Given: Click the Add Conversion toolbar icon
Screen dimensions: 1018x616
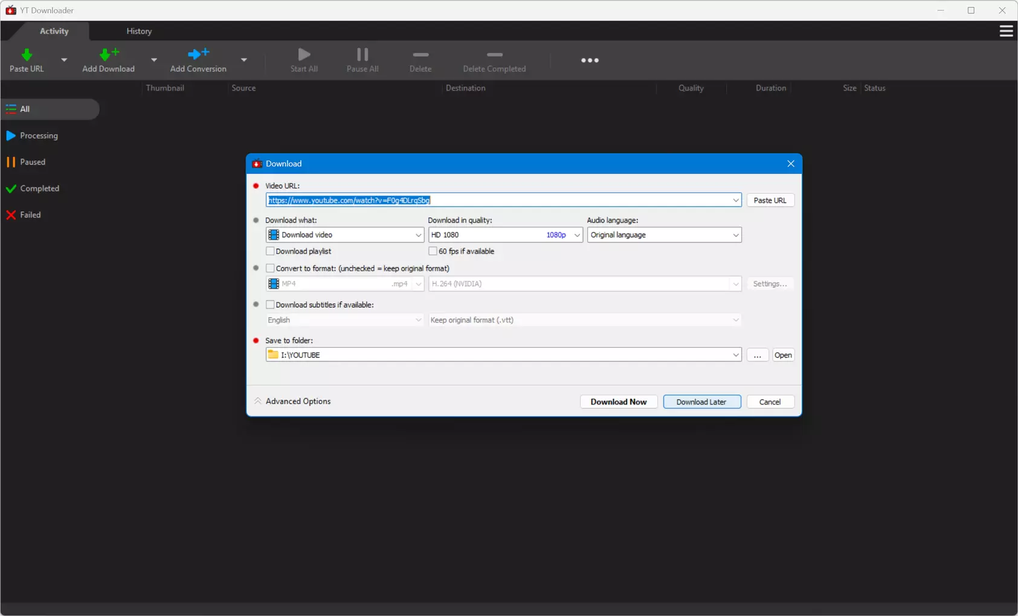Looking at the screenshot, I should tap(198, 54).
